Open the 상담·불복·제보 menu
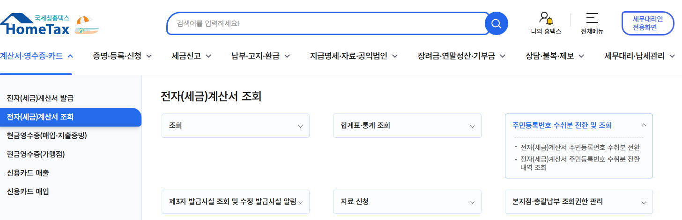This screenshot has width=682, height=220. 555,56
